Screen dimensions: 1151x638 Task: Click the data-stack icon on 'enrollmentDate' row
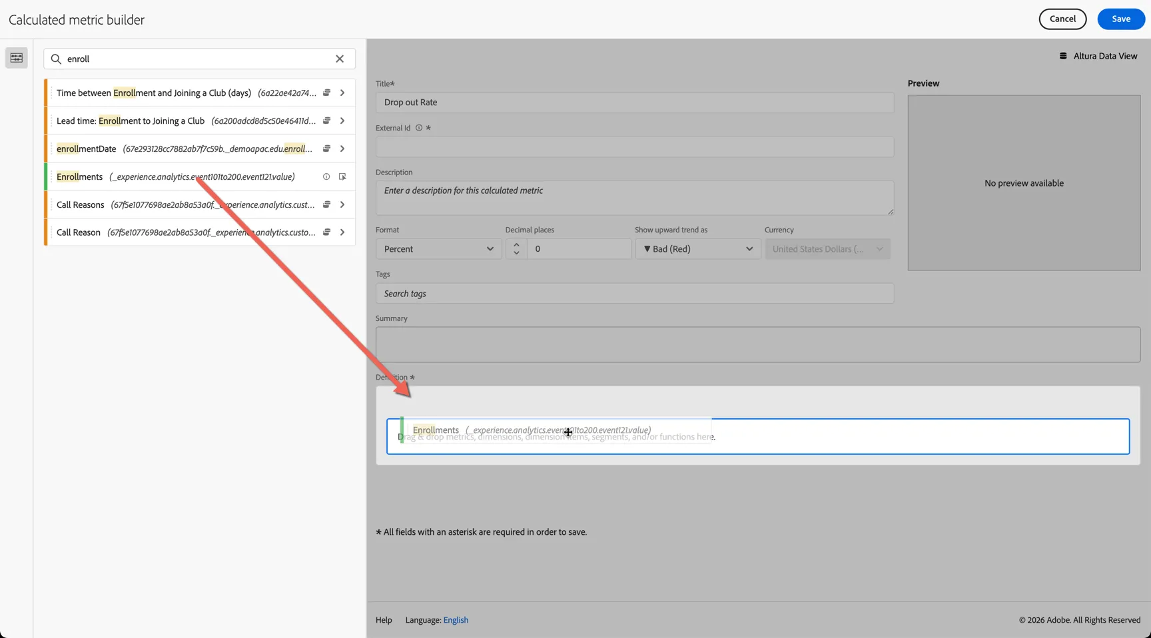(x=326, y=149)
